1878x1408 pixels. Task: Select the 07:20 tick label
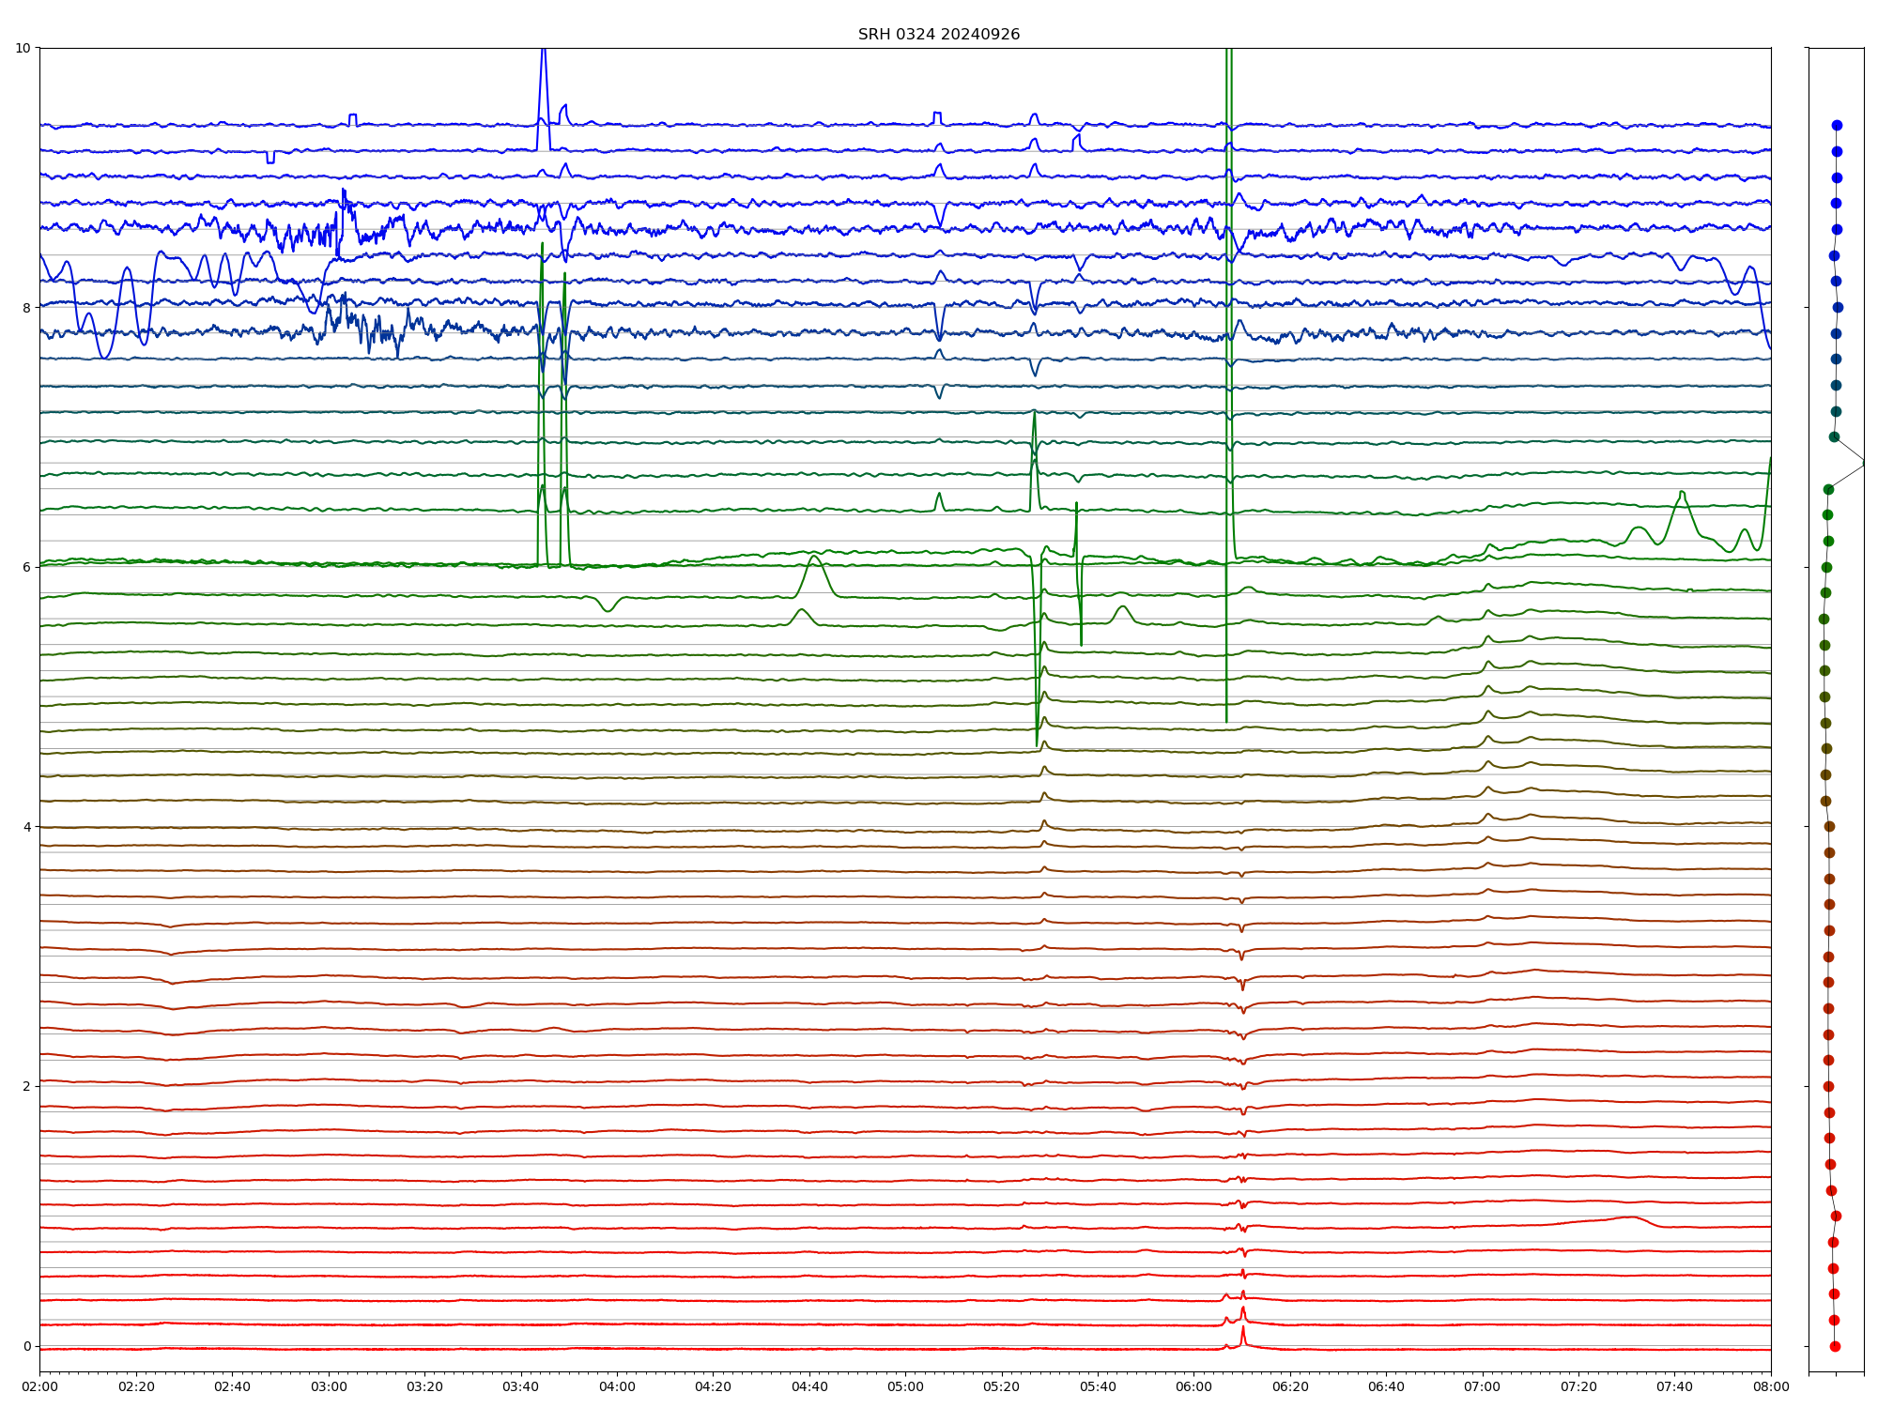[1578, 1386]
